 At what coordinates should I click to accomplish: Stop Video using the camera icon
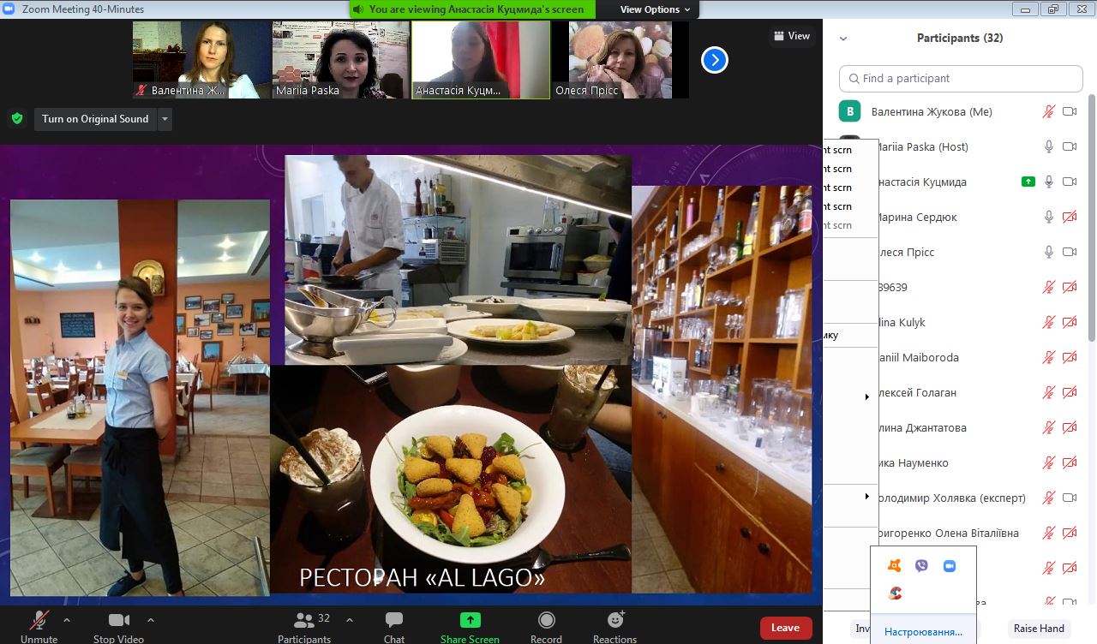tap(118, 620)
